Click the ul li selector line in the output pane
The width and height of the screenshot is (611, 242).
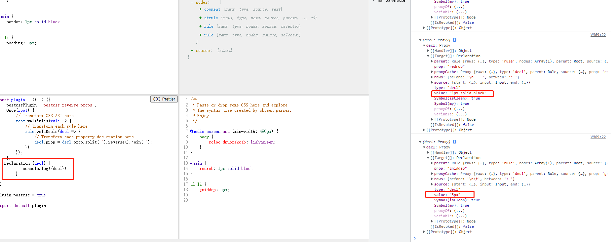[x=198, y=184]
